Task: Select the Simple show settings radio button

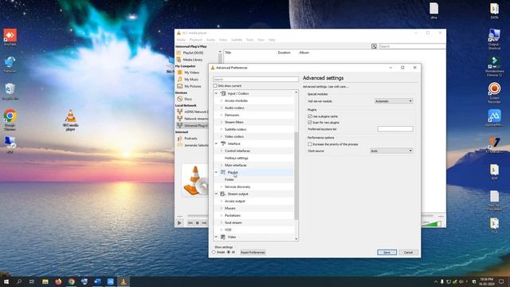Action: 214,252
